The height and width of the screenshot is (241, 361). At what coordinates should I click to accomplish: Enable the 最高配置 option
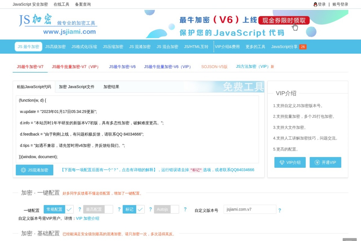[x=98, y=209]
